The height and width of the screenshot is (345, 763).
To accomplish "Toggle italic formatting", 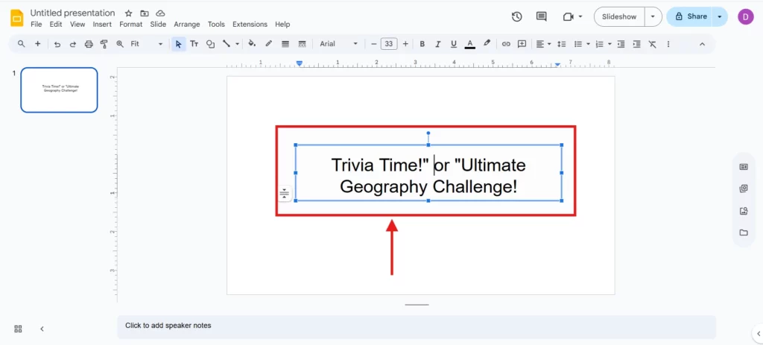I will (437, 44).
